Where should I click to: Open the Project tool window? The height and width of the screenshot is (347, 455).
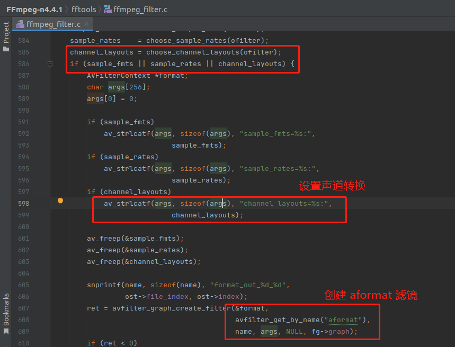pyautogui.click(x=6, y=33)
